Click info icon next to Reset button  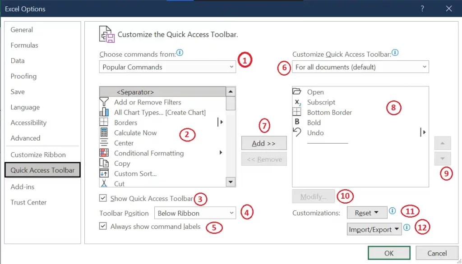point(392,211)
